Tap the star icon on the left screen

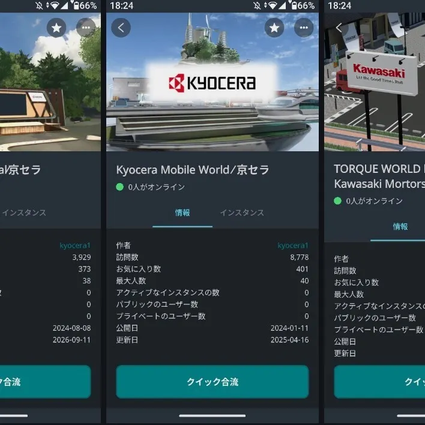[x=56, y=28]
